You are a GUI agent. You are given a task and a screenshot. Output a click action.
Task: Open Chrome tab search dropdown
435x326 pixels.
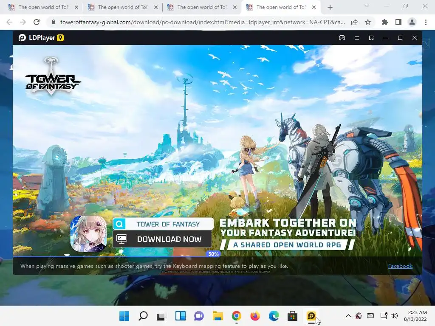(367, 6)
